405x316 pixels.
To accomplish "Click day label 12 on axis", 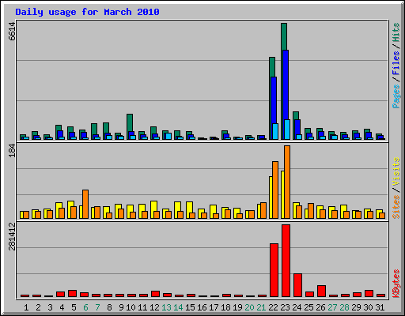I will [154, 307].
